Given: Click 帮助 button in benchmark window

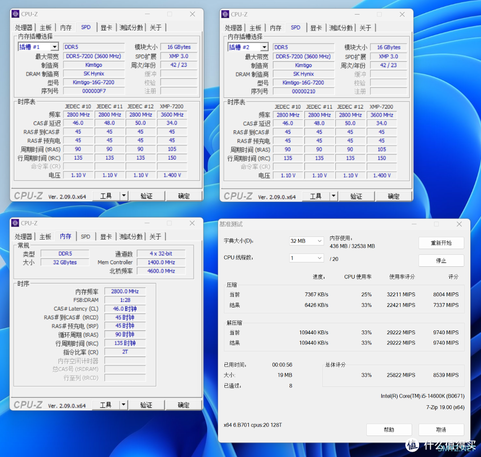Looking at the screenshot, I should tap(389, 429).
